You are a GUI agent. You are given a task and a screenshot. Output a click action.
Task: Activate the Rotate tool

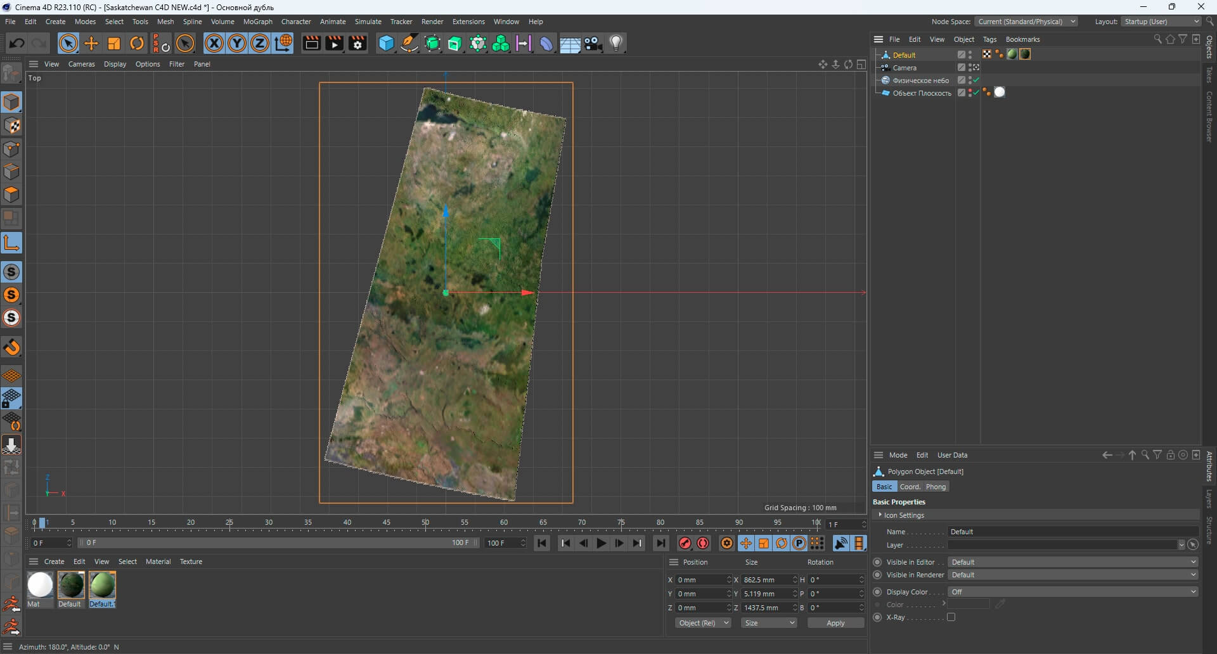click(137, 43)
